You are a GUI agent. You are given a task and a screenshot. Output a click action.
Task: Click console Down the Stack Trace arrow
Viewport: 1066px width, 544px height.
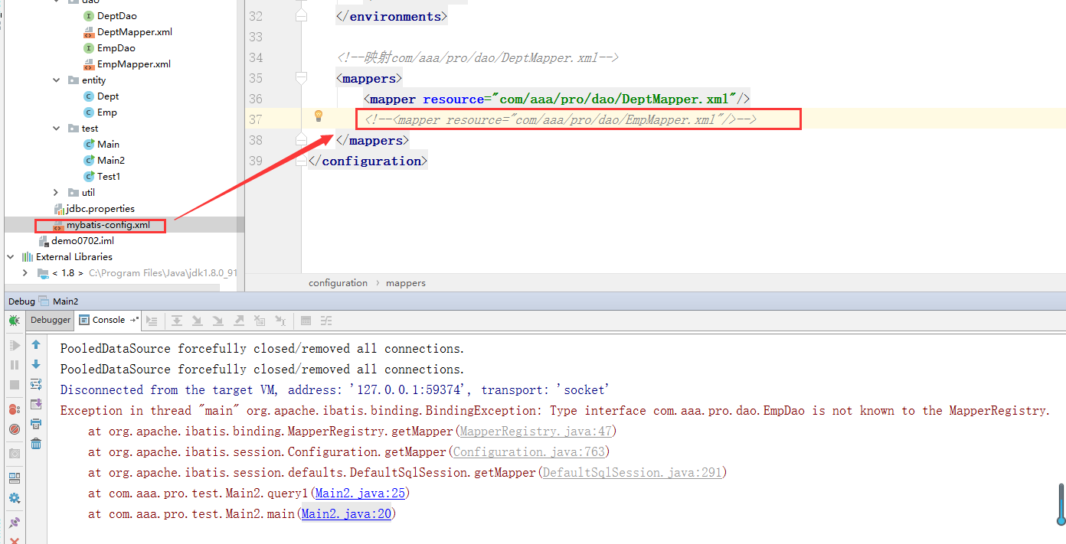pos(36,364)
